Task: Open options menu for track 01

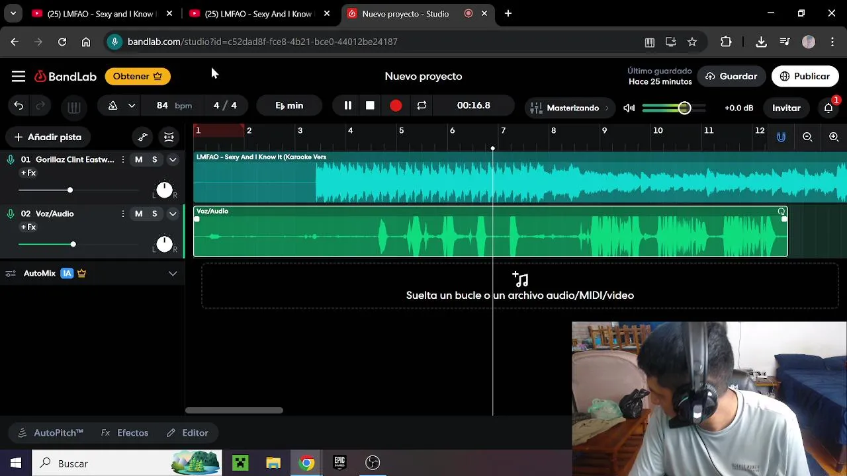Action: pyautogui.click(x=123, y=159)
